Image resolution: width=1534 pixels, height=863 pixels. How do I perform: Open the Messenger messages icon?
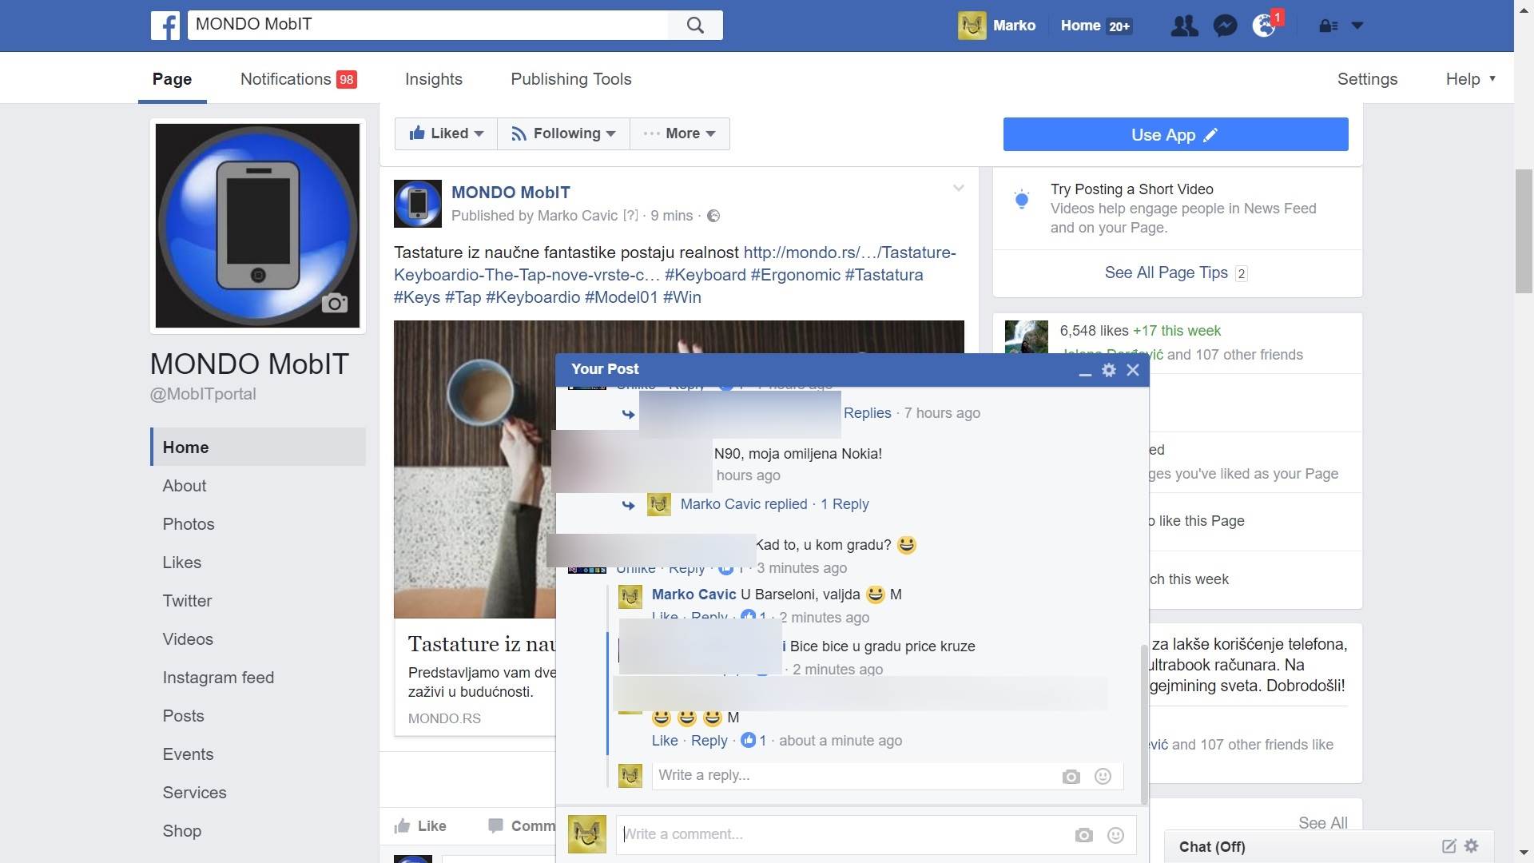coord(1225,26)
